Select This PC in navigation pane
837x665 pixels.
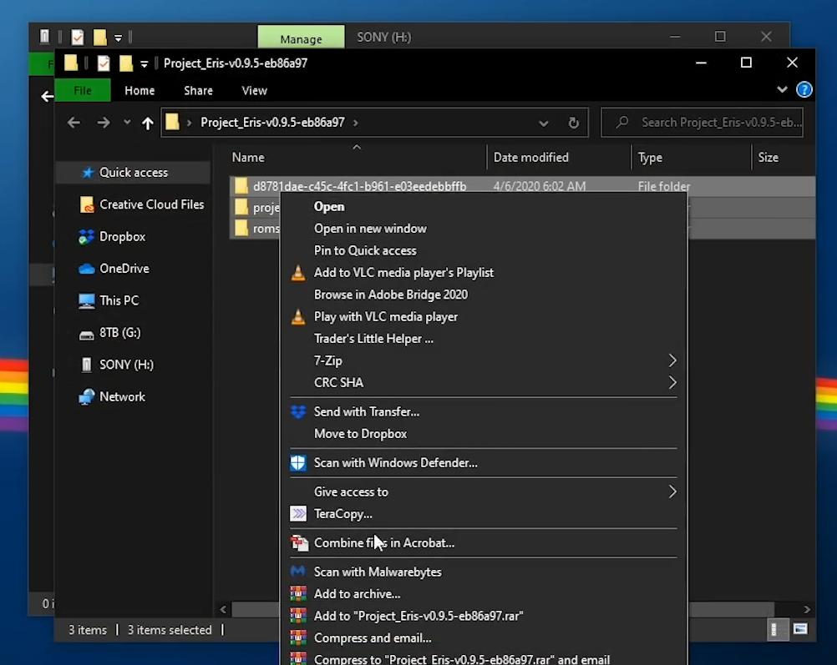(119, 300)
